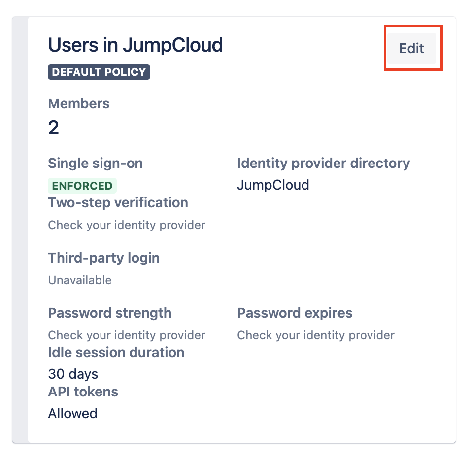Select the Third-party login section label
472x460 pixels.
(x=103, y=258)
